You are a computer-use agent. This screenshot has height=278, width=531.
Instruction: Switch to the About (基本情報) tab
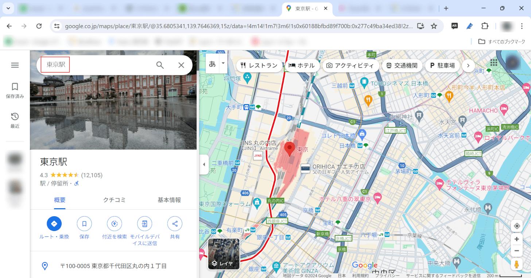point(169,200)
